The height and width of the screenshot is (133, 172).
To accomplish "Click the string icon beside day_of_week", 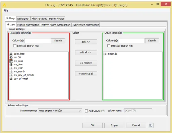I will (x=11, y=79).
